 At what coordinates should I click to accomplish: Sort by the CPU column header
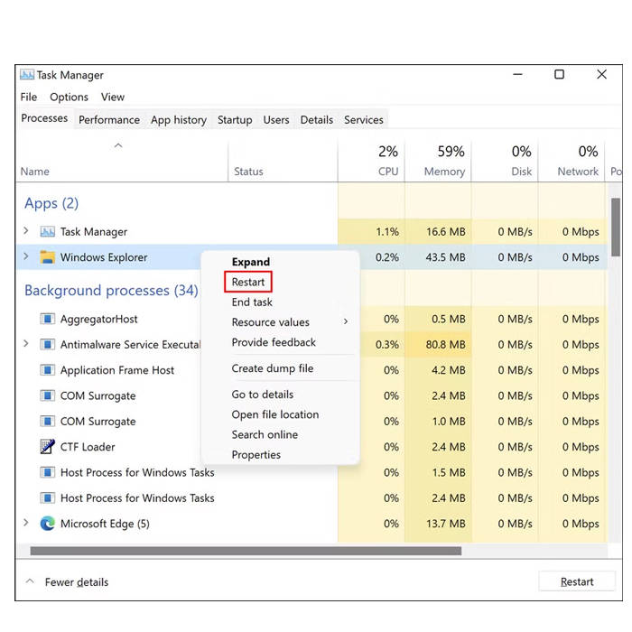(371, 162)
